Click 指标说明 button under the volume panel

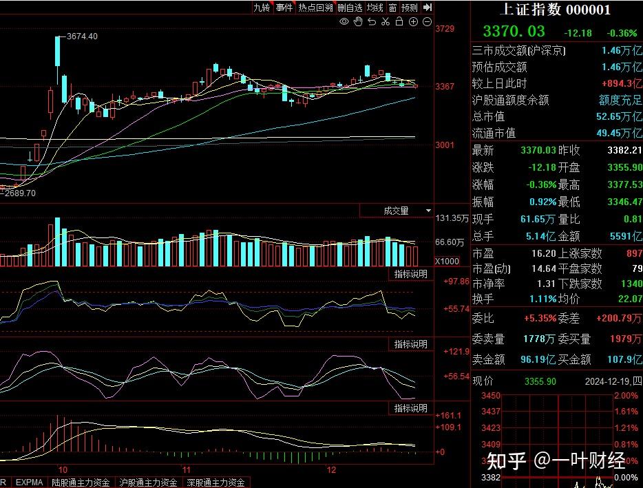tap(410, 274)
